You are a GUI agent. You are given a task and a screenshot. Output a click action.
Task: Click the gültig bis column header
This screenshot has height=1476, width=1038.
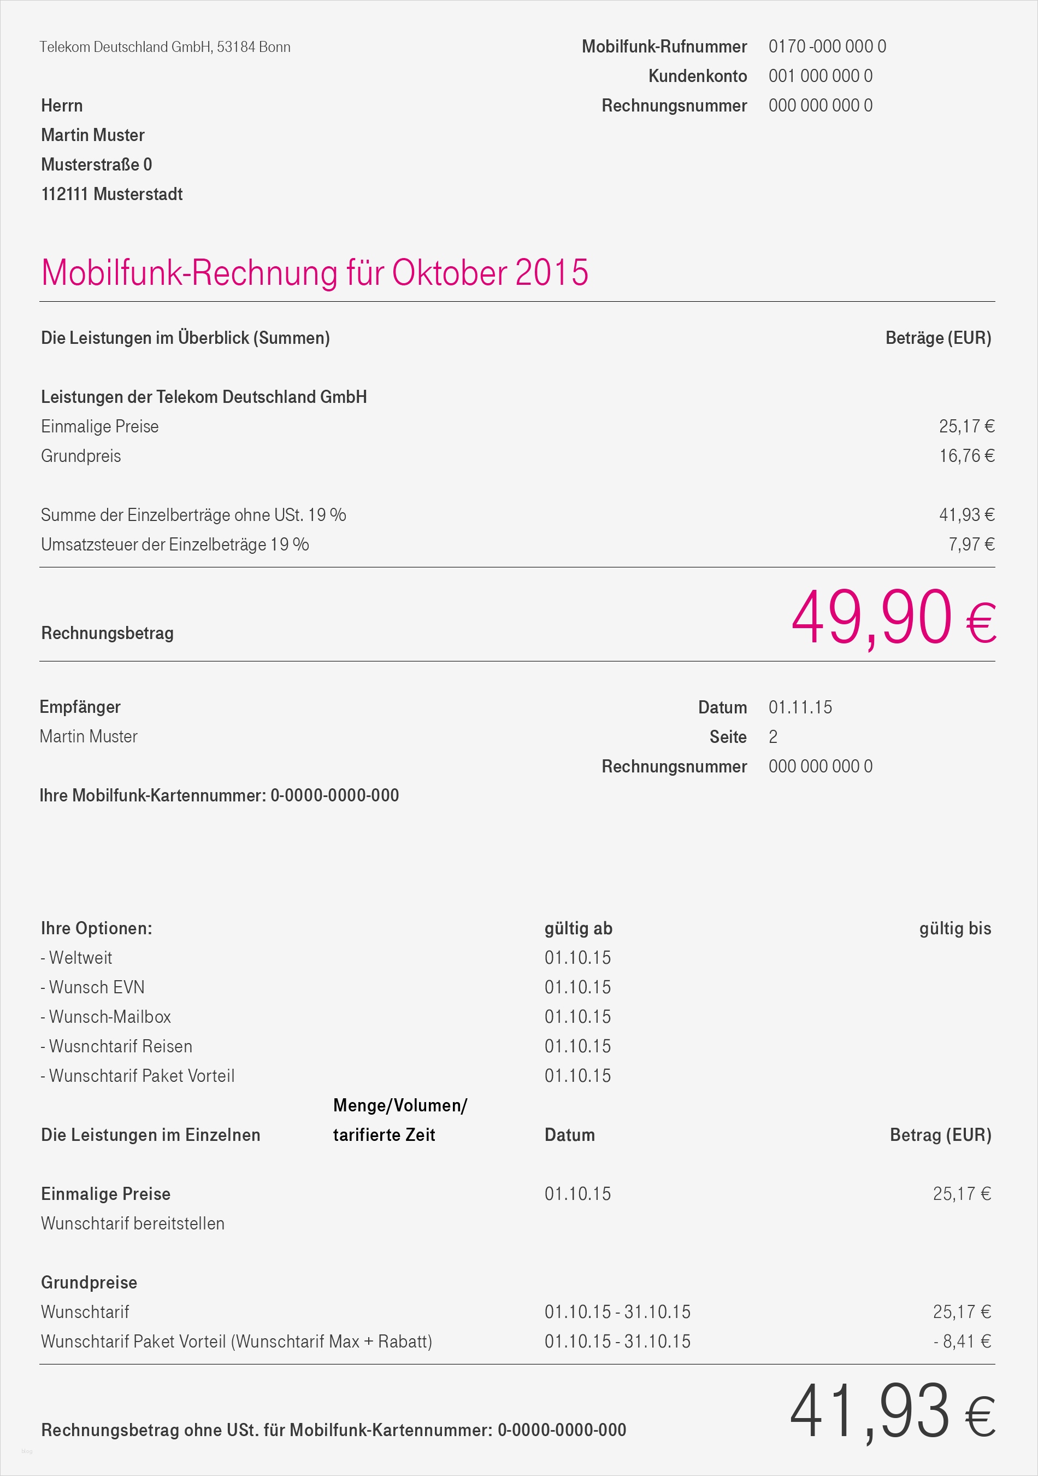click(954, 928)
